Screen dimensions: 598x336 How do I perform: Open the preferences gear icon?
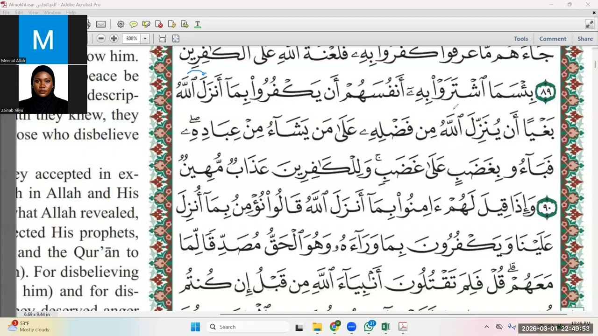pyautogui.click(x=121, y=24)
